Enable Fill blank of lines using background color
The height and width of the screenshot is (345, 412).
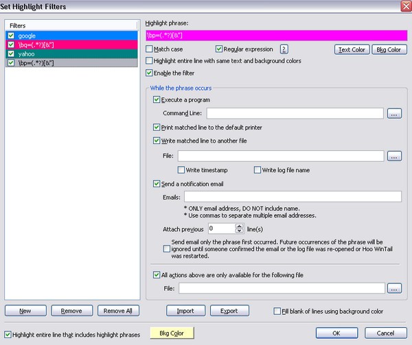[277, 311]
